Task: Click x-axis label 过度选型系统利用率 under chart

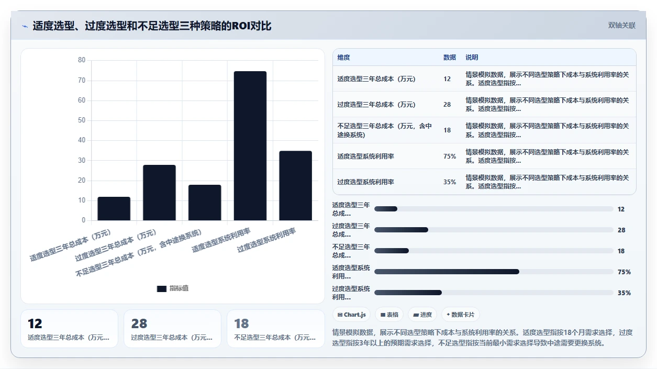Action: [x=266, y=240]
